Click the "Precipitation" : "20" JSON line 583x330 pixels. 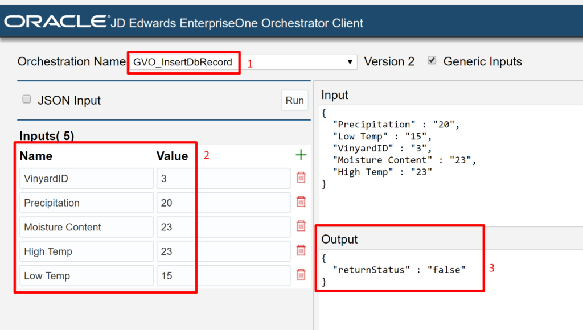click(396, 125)
